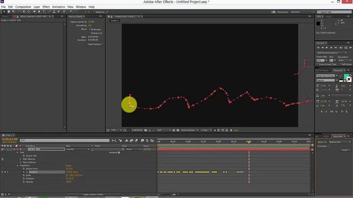Click Auto-keyframe stopwatch timeline icon
The height and width of the screenshot is (198, 353).
pos(147,141)
